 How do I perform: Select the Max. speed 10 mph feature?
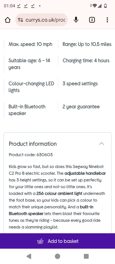(30, 44)
